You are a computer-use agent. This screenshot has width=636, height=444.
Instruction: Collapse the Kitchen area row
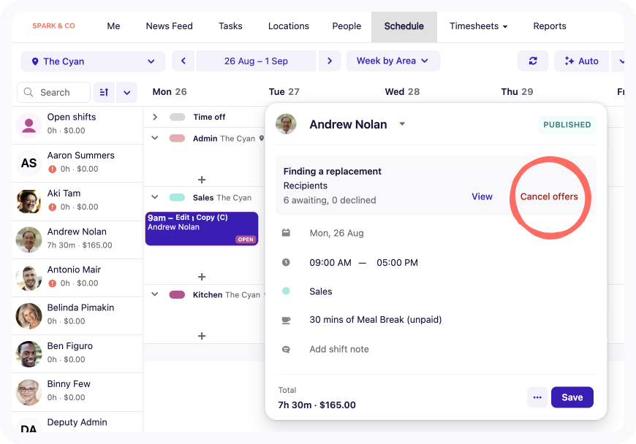tap(155, 294)
